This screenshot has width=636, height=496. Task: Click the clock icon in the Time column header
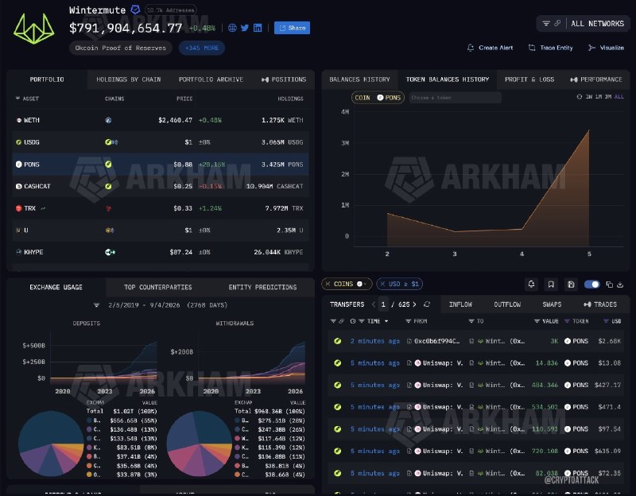coord(353,321)
